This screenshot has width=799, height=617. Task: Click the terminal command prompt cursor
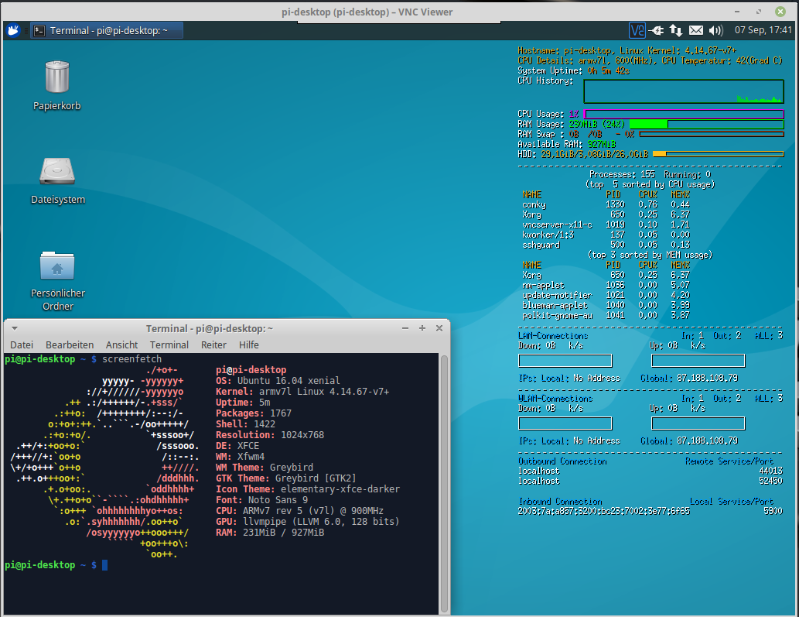(105, 565)
